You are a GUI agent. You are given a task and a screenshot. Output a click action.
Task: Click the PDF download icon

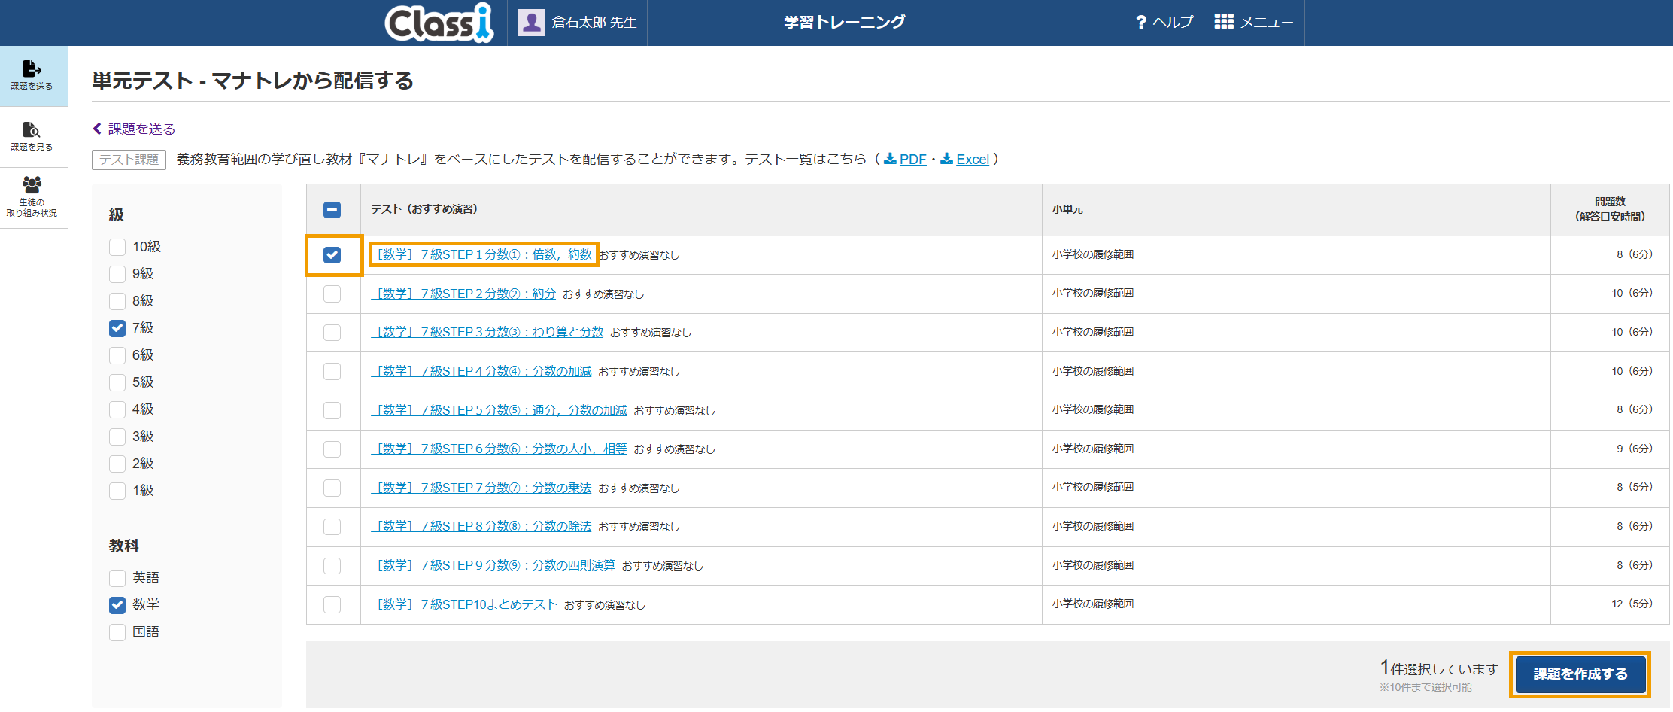tap(890, 159)
